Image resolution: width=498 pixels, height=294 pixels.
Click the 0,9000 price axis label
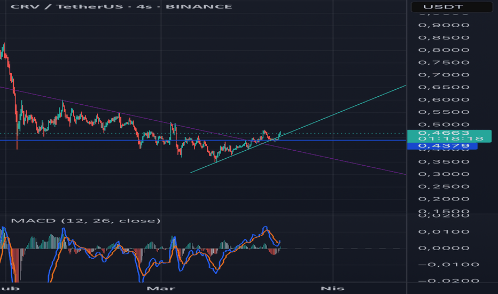(x=443, y=25)
